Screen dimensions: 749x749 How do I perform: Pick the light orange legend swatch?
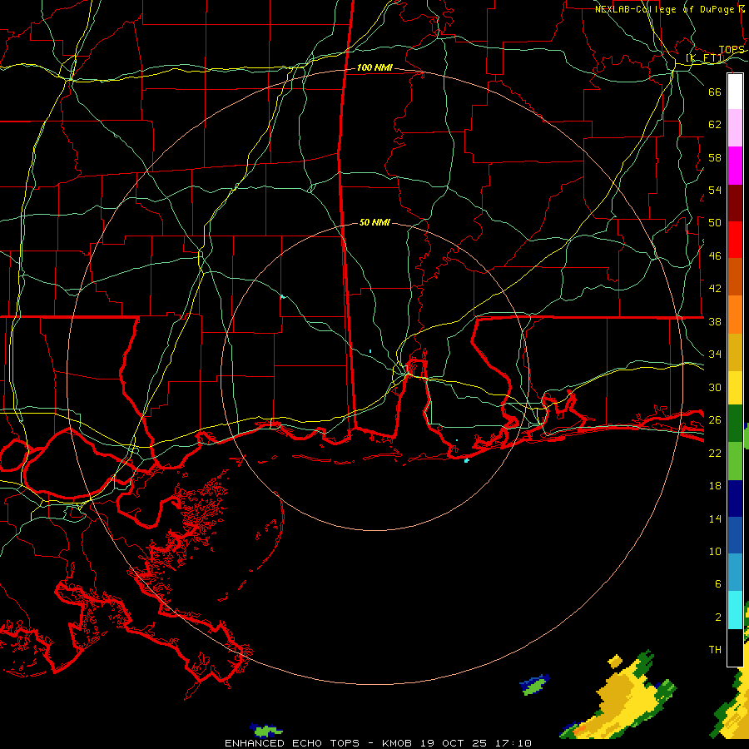735,314
